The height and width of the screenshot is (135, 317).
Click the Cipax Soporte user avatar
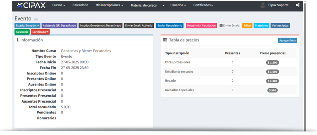[x=262, y=5]
